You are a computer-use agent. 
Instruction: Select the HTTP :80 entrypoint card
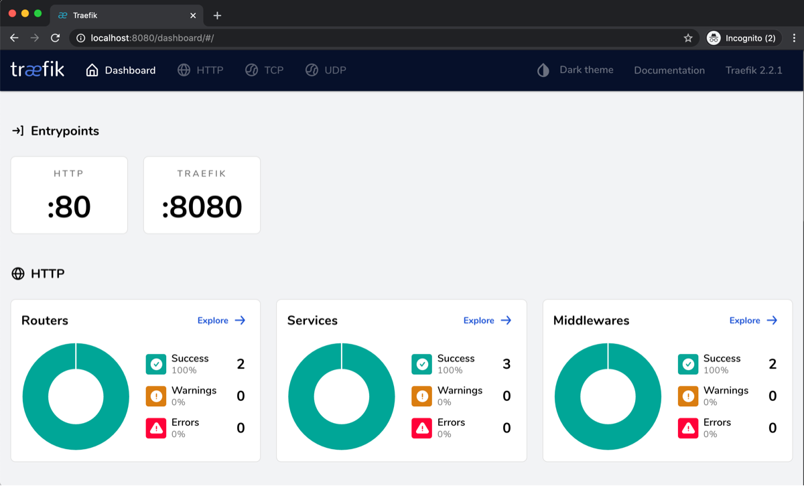[69, 195]
